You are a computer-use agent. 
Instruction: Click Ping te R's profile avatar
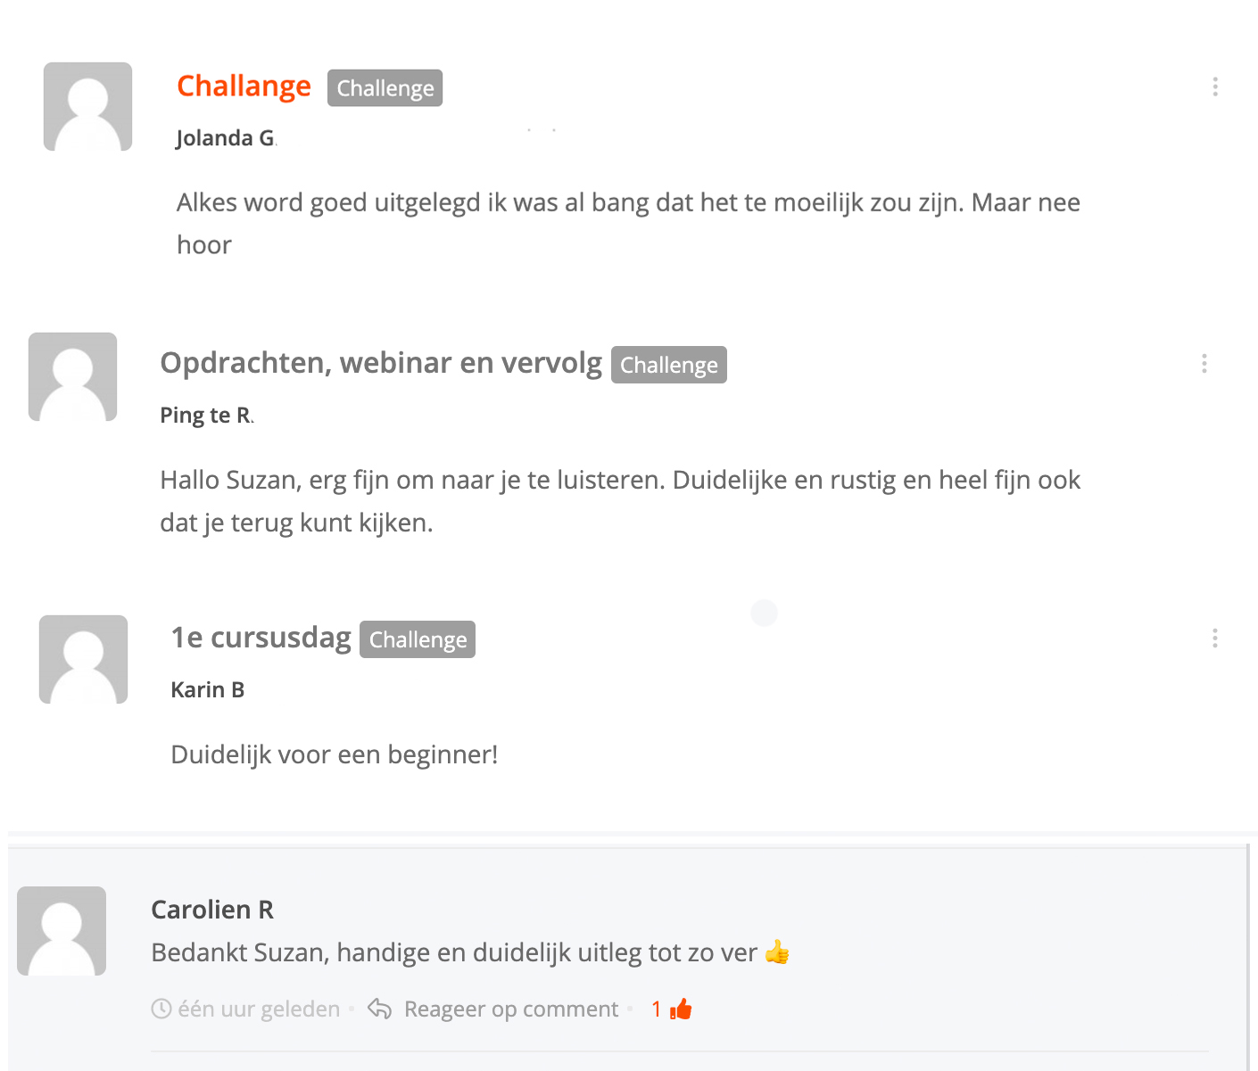point(72,376)
